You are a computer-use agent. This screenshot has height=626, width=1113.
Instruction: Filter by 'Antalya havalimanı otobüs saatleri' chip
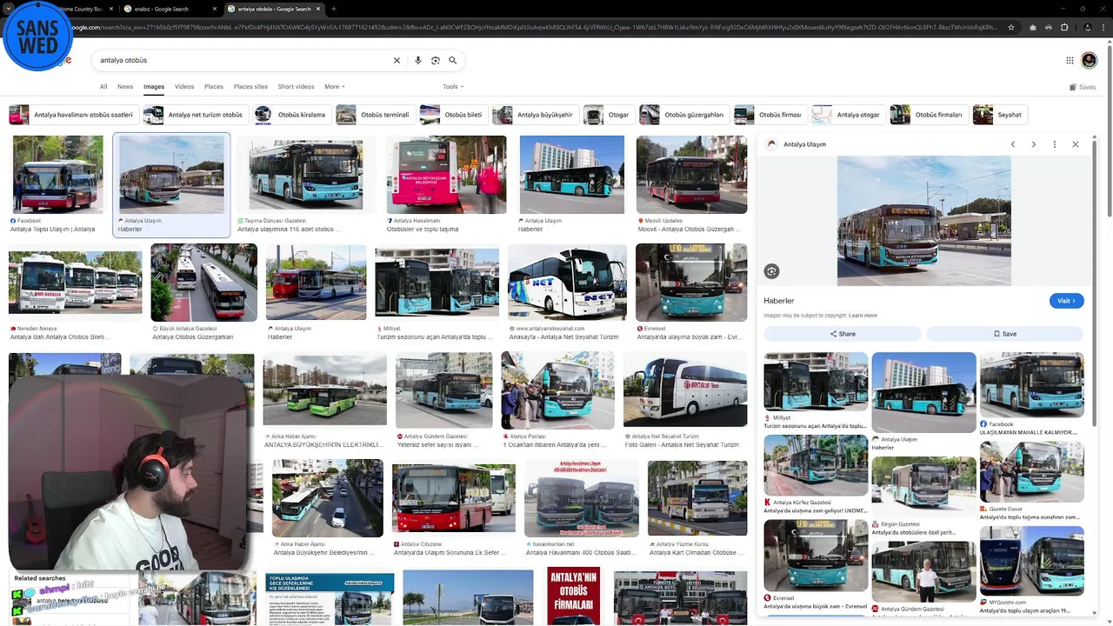click(x=73, y=115)
